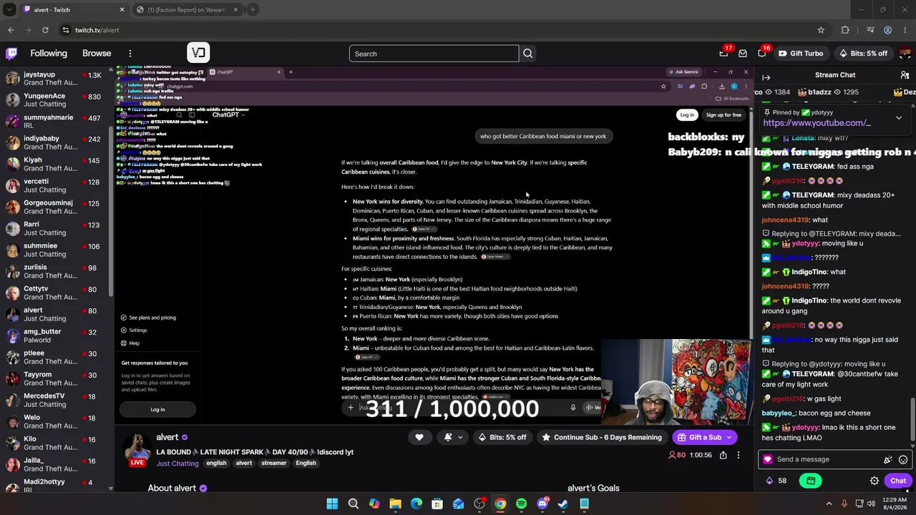Open the pinned YouTube link in chat
The image size is (916, 515).
817,123
